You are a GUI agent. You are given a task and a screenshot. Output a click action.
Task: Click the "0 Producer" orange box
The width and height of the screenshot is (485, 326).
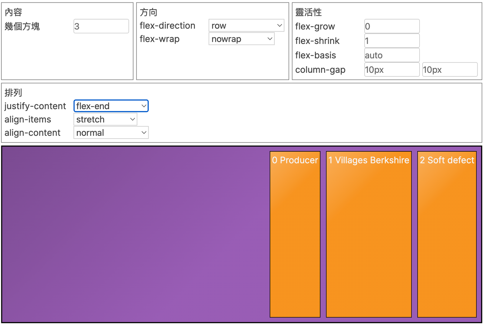point(295,234)
